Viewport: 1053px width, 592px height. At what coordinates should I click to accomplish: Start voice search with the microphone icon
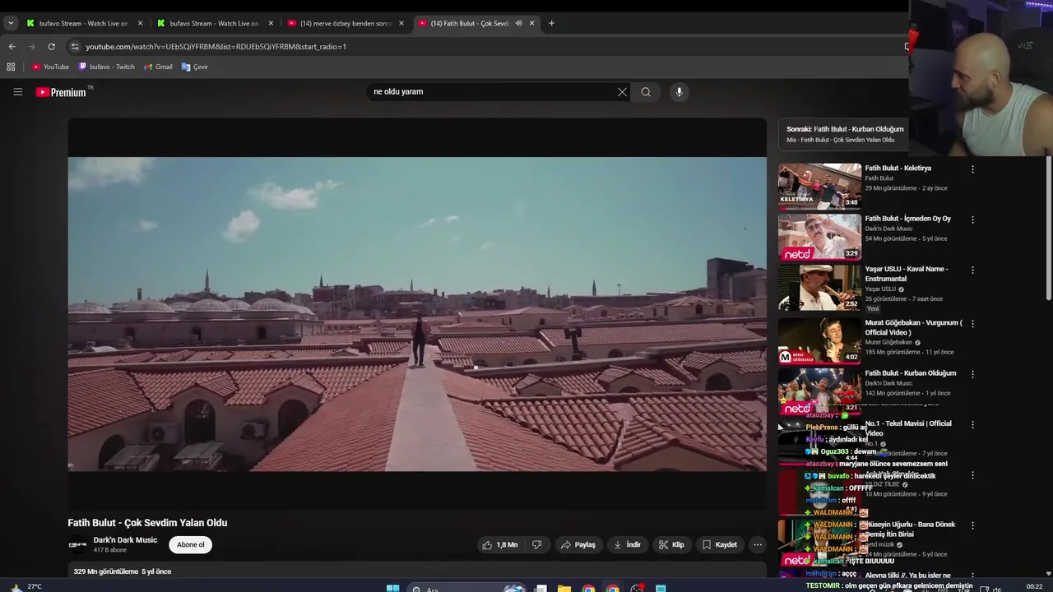(679, 92)
